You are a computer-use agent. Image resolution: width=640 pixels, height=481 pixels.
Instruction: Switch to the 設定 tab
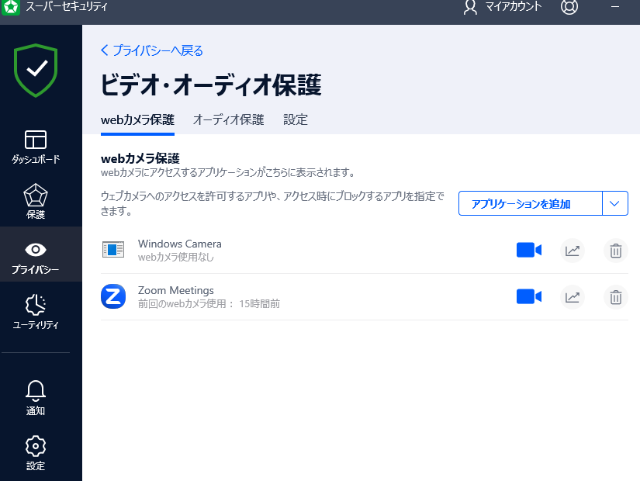[296, 119]
